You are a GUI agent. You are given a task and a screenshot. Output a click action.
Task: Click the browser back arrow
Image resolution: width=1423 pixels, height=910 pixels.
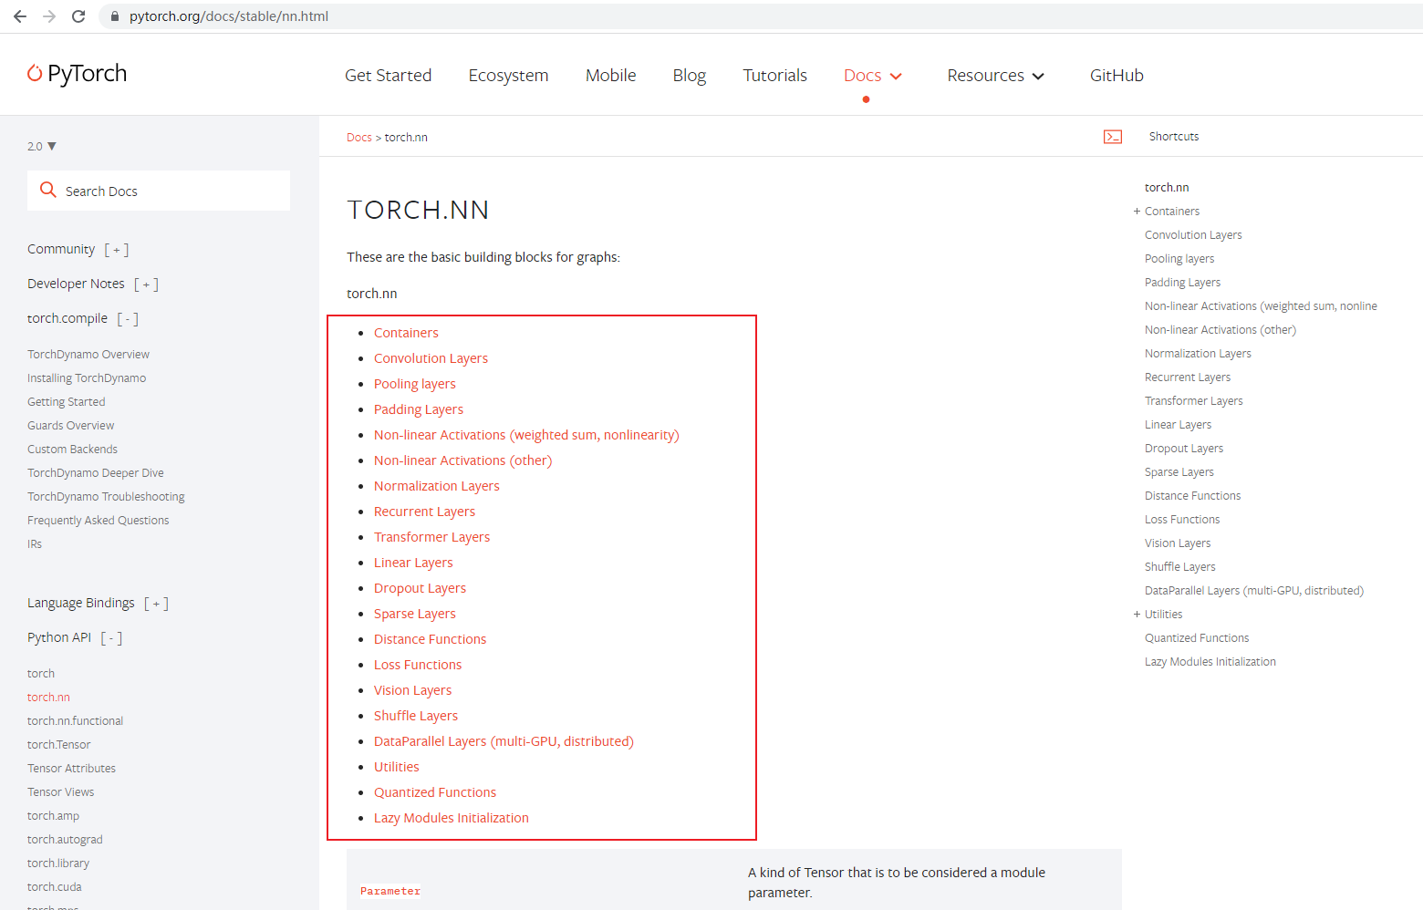pos(20,16)
